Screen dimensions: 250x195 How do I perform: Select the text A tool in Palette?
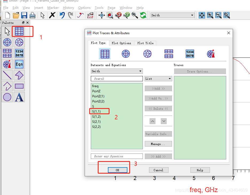click(19, 97)
